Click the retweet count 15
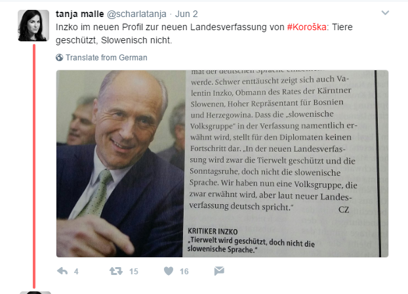 tap(133, 272)
